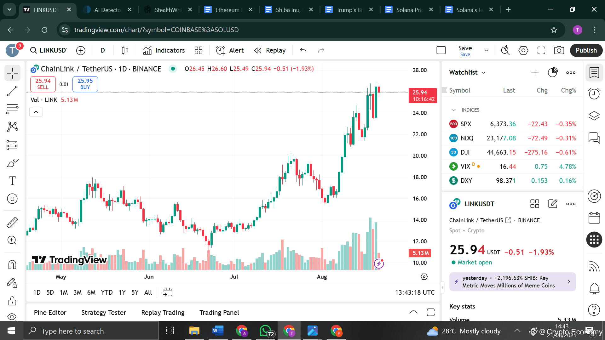Screen dimensions: 605x340
Task: Toggle lock all drawings
Action: tap(12, 301)
